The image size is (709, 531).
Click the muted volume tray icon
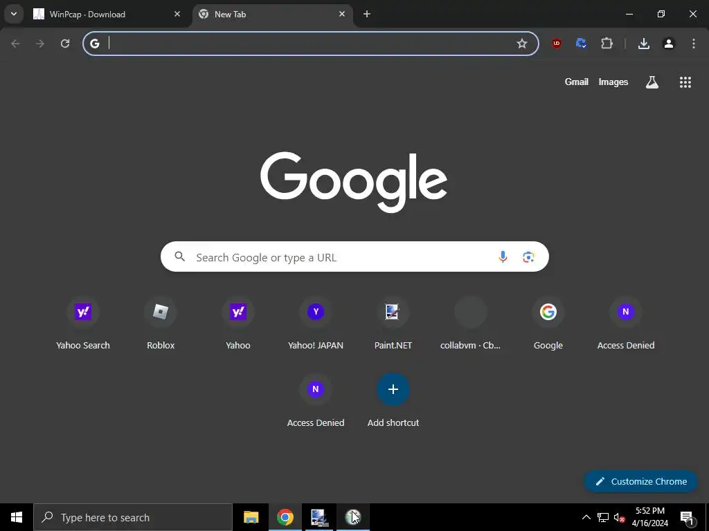[619, 517]
